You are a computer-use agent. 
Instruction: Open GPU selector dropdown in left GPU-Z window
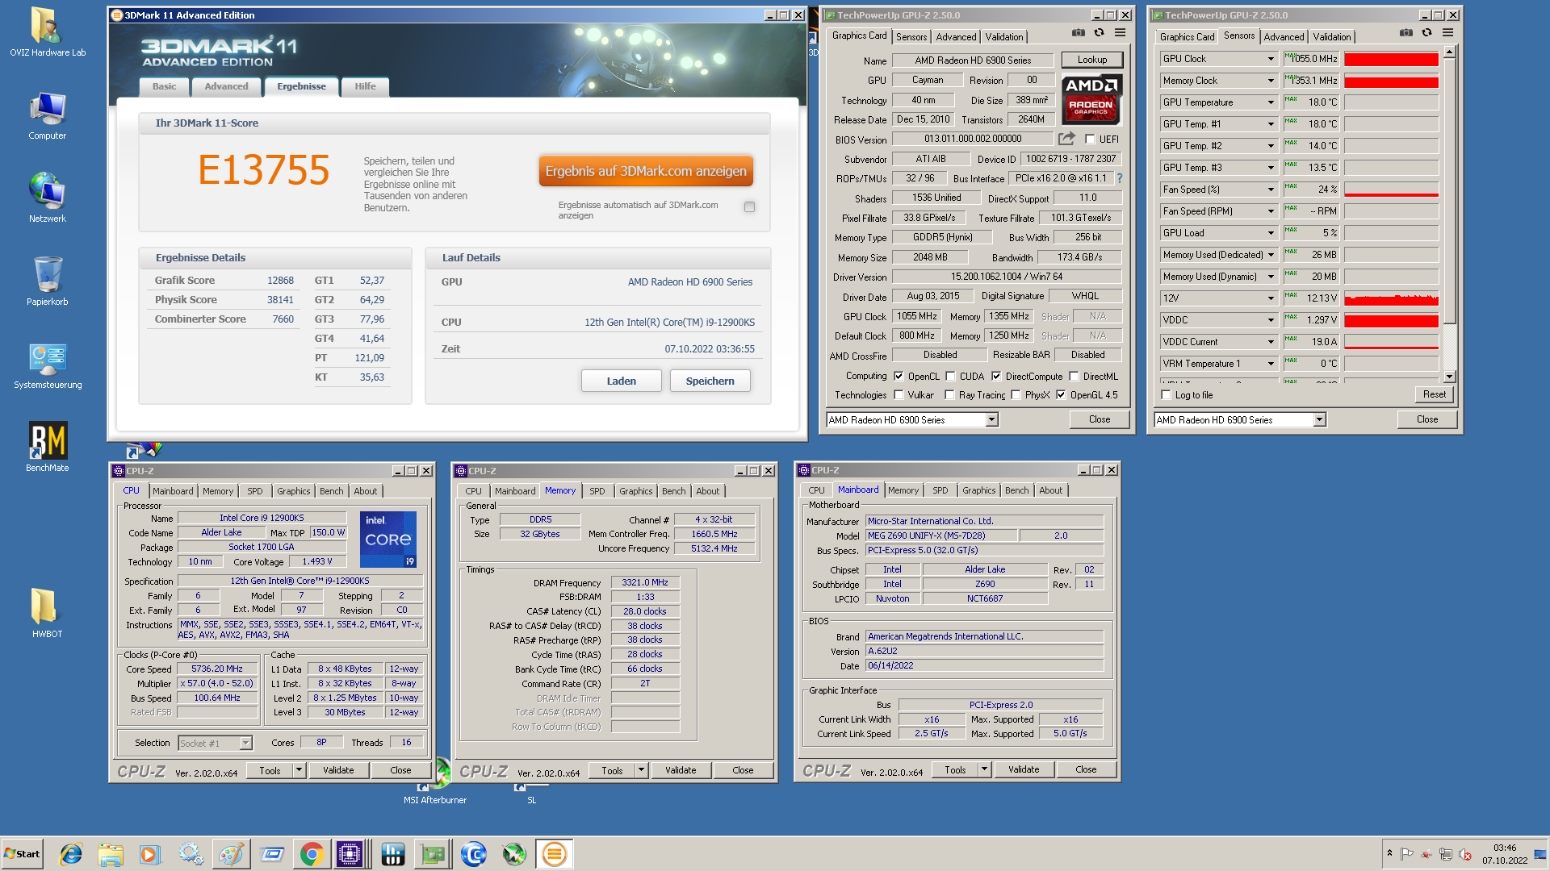point(991,419)
